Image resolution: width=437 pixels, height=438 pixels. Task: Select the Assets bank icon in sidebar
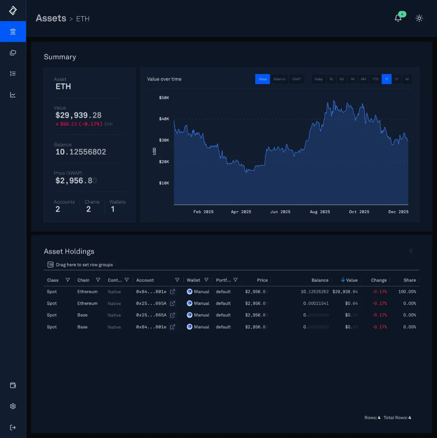click(13, 31)
